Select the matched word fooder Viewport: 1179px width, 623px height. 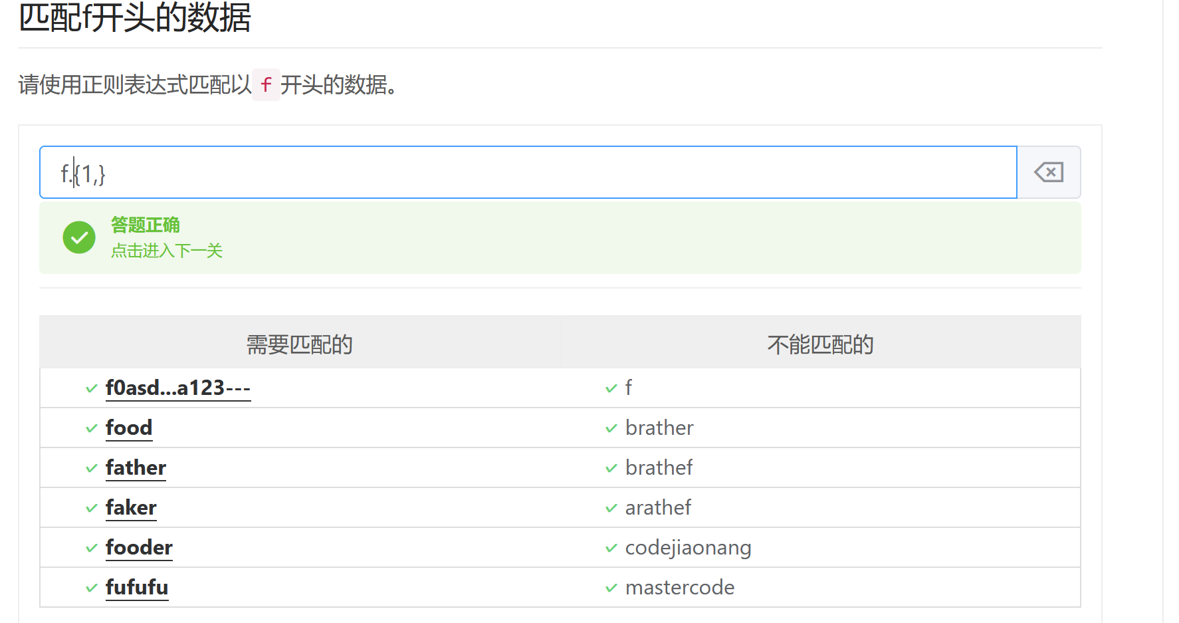[x=139, y=547]
